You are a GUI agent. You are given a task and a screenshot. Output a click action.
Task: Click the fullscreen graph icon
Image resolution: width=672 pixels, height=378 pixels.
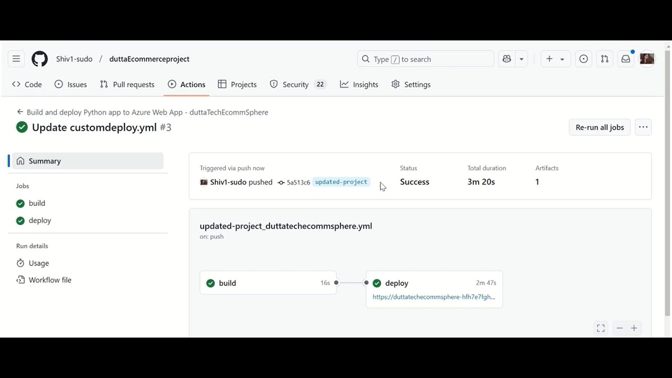click(601, 328)
